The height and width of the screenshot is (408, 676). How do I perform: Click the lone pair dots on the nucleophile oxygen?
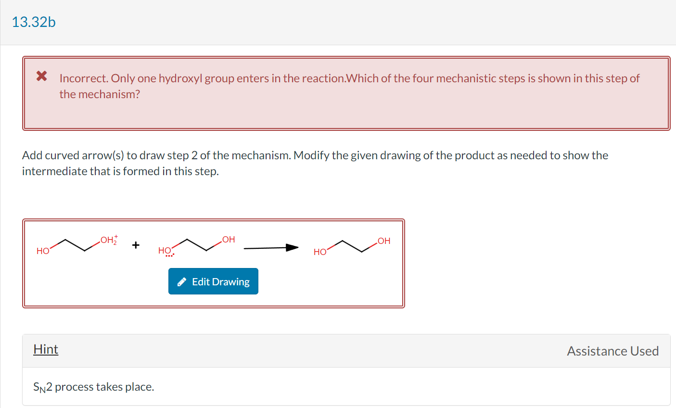tap(169, 255)
